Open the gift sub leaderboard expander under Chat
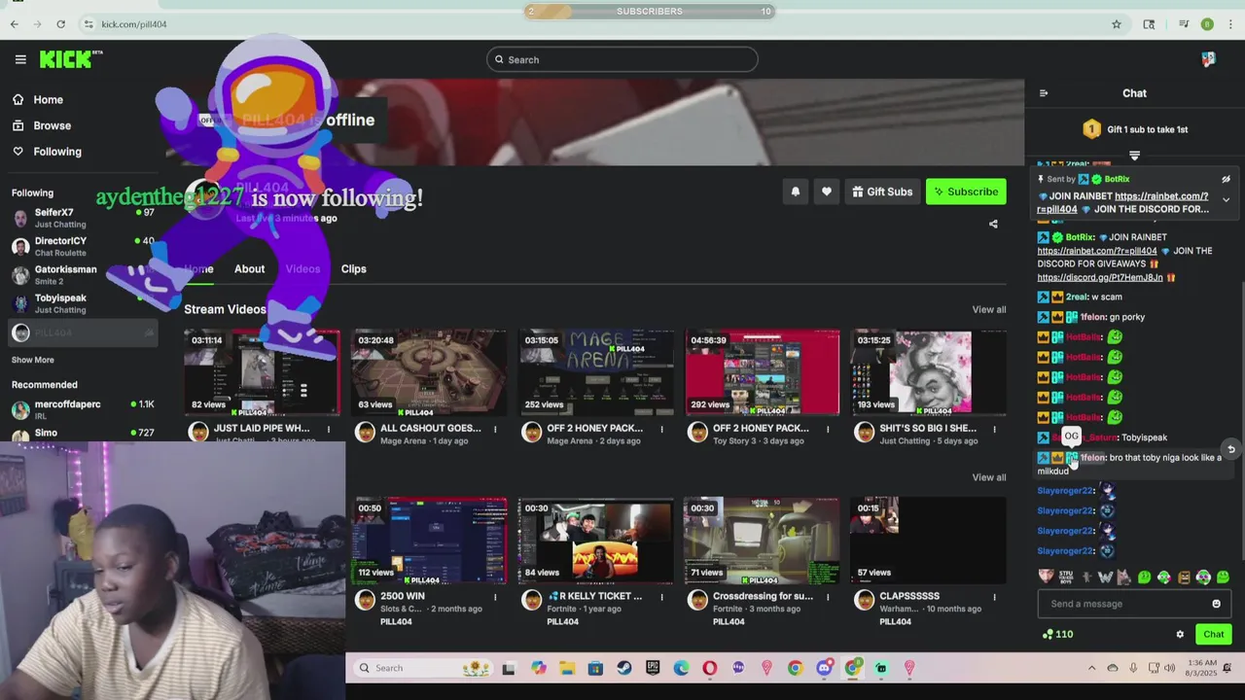This screenshot has width=1245, height=700. tap(1134, 156)
